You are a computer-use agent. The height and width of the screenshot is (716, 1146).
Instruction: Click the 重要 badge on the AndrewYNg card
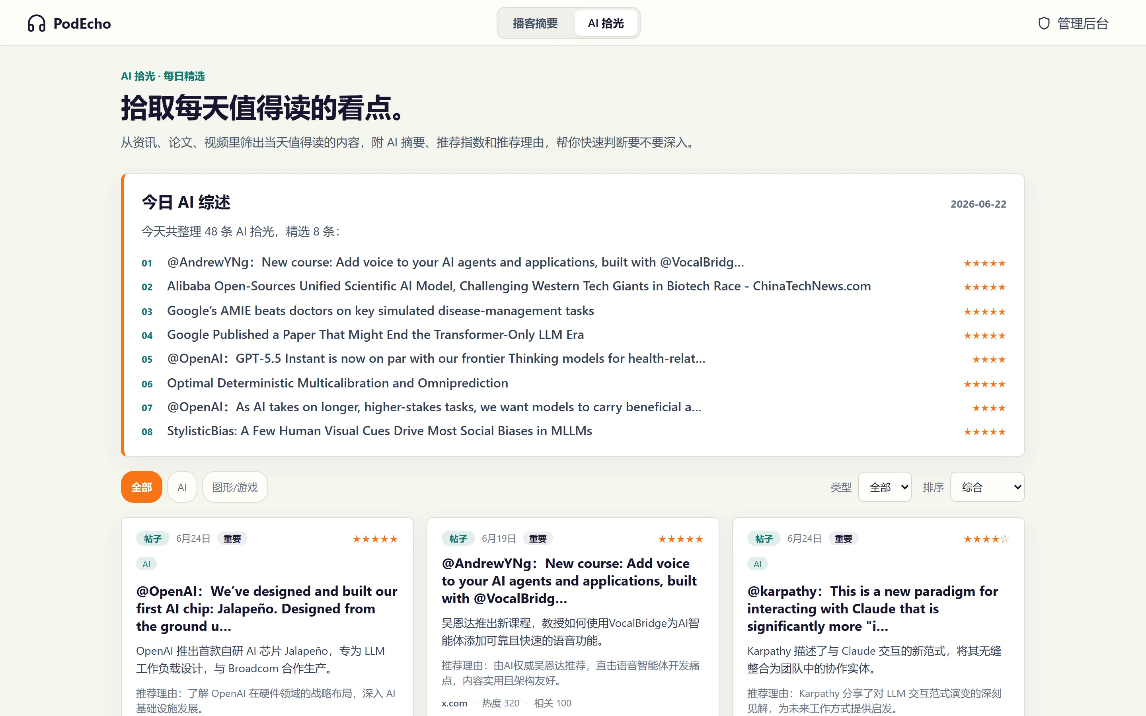pyautogui.click(x=538, y=539)
